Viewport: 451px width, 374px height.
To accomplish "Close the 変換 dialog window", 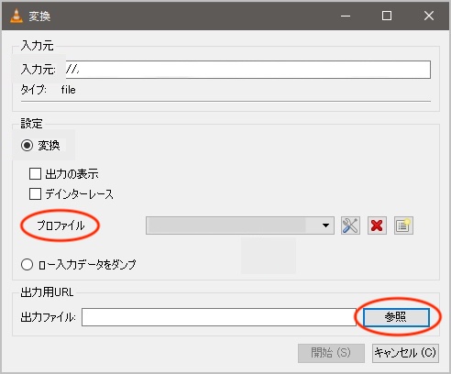I will tap(429, 16).
